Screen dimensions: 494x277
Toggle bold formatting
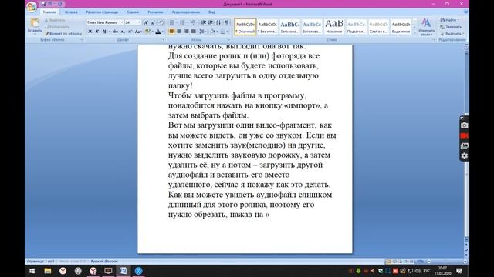click(90, 32)
